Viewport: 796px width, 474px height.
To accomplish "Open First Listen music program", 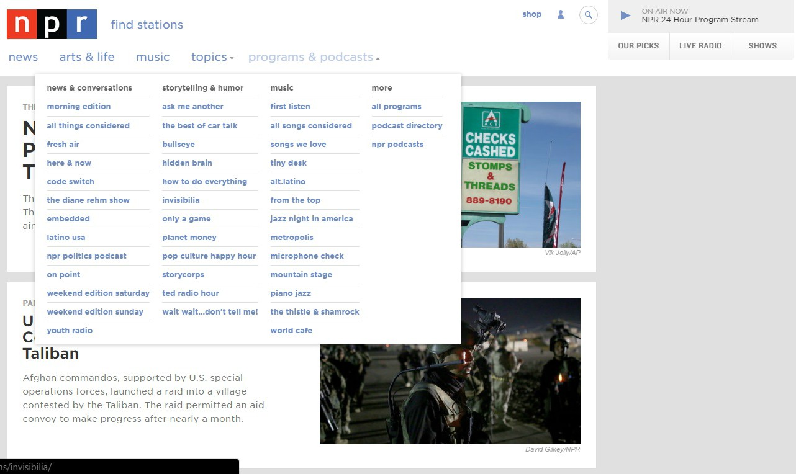I will [291, 107].
